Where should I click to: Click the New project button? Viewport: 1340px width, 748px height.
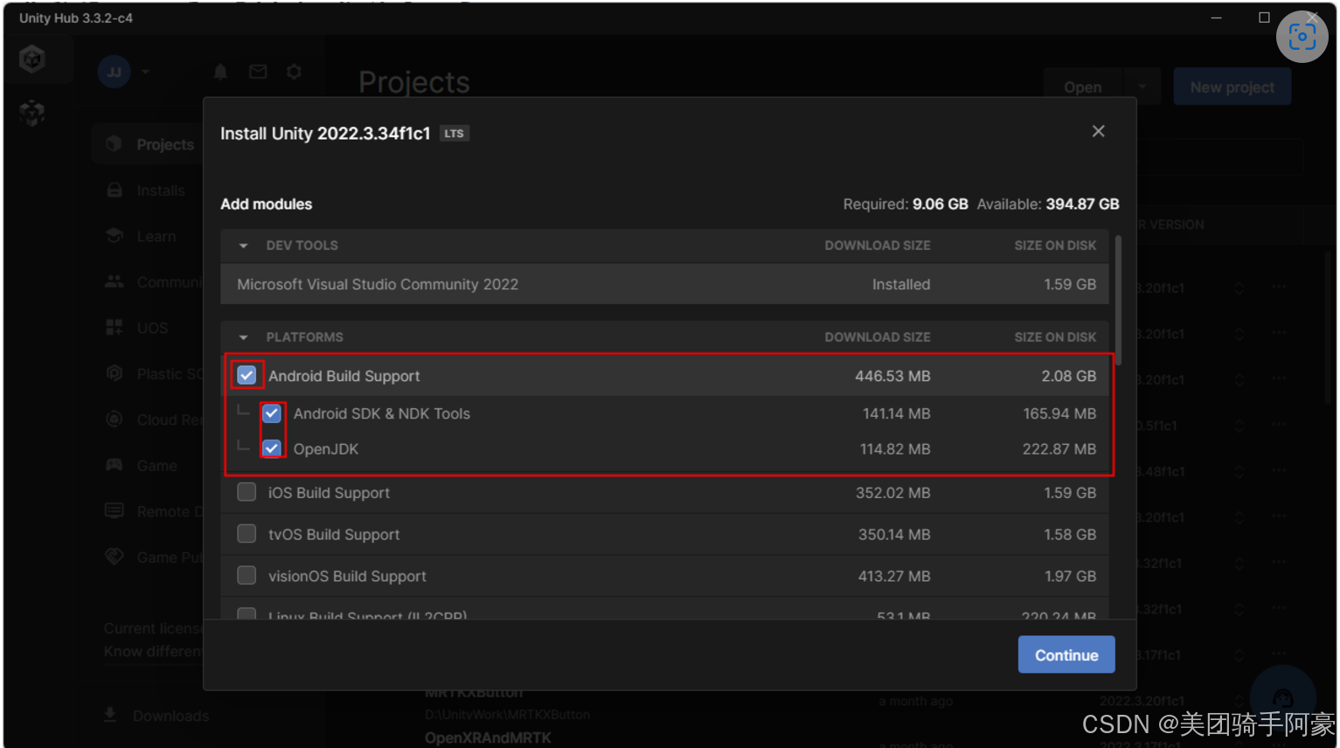pyautogui.click(x=1232, y=87)
